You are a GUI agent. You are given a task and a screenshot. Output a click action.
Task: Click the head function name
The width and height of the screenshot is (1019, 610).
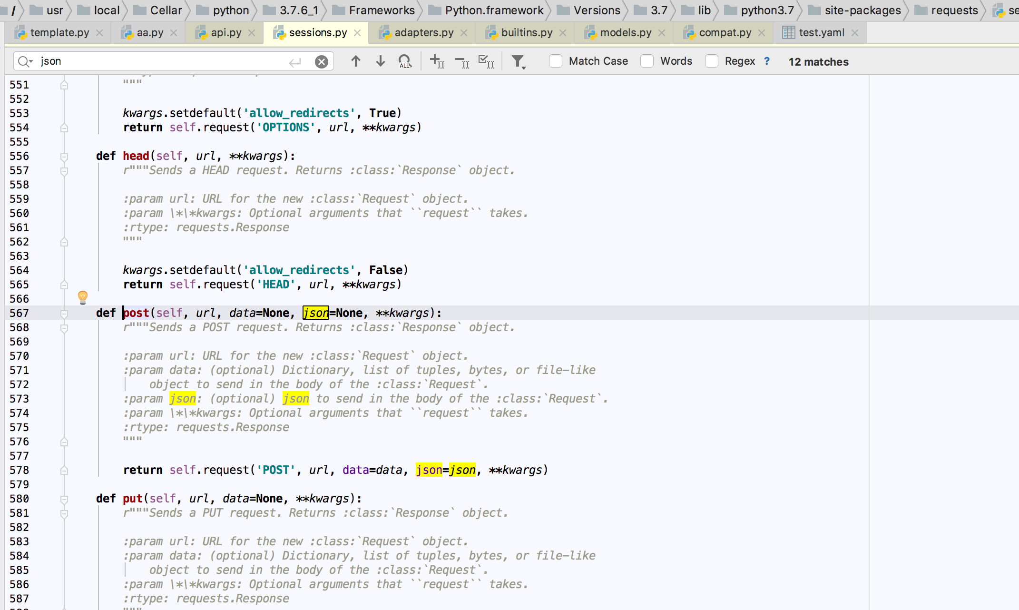point(136,156)
